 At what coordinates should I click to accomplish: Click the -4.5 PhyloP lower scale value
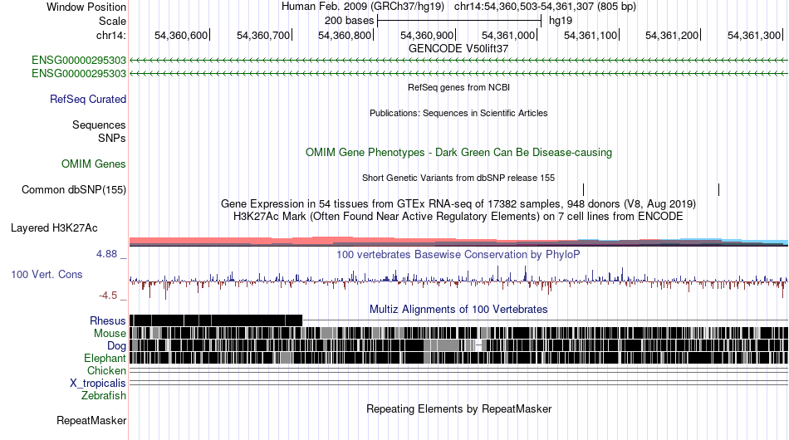point(108,296)
